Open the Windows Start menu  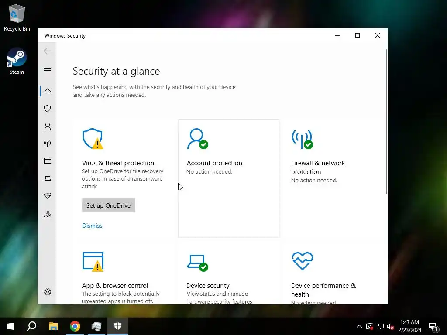coord(10,326)
